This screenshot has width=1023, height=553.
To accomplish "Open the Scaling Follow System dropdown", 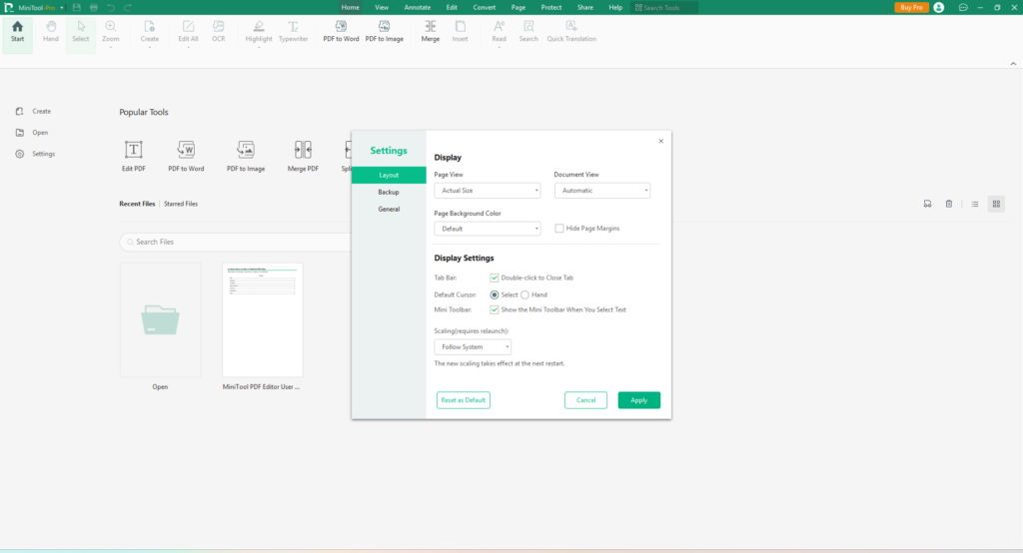I will tap(473, 347).
